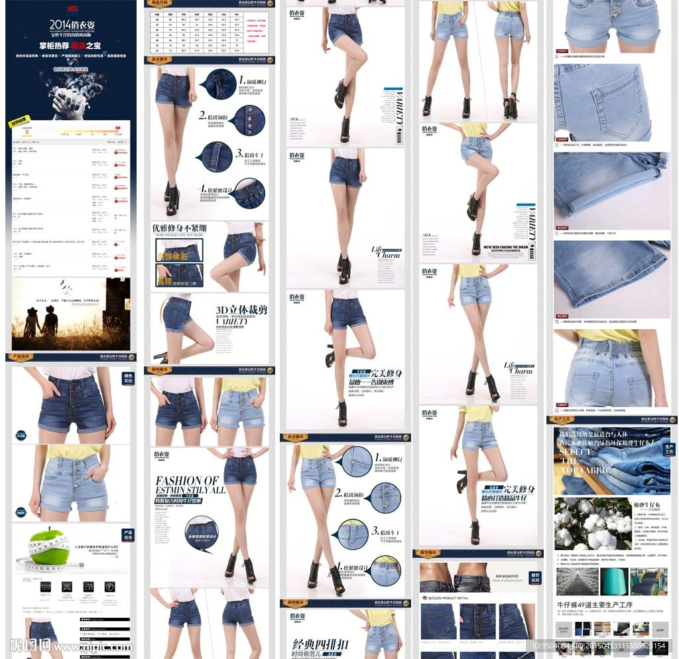Click the cotton bolls photo
The height and width of the screenshot is (659, 679).
(593, 524)
